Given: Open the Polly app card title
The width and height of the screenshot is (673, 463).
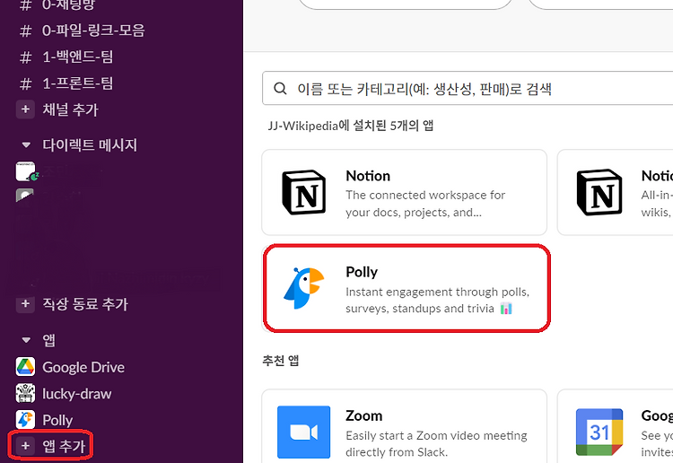Looking at the screenshot, I should pyautogui.click(x=362, y=272).
